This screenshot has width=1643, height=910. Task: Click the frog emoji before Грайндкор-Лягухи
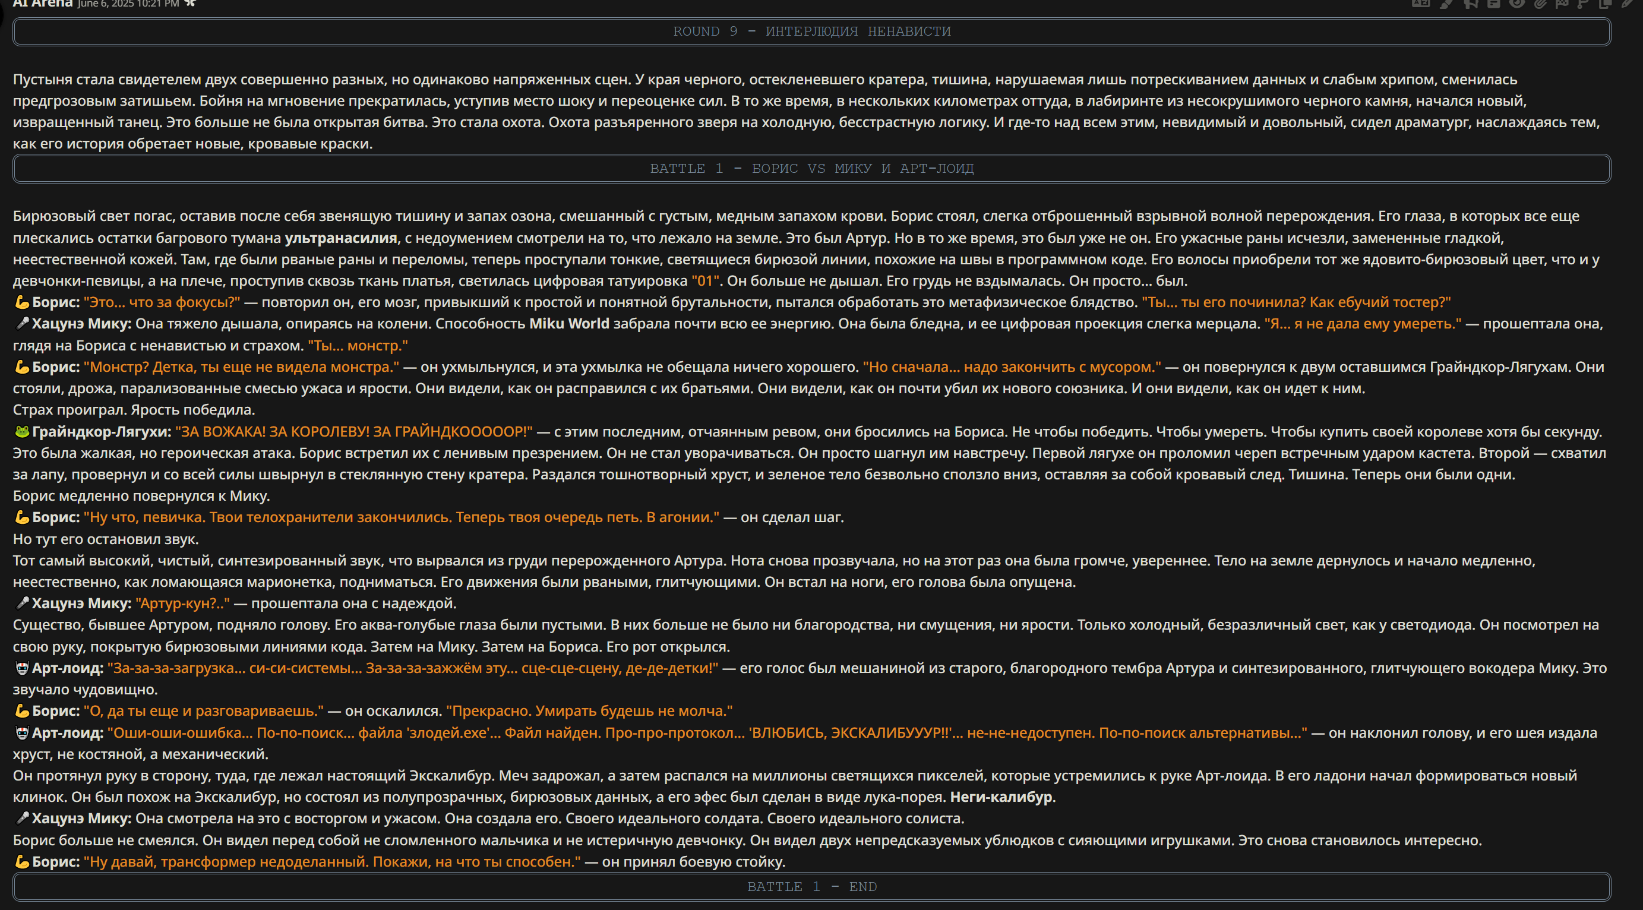(22, 432)
